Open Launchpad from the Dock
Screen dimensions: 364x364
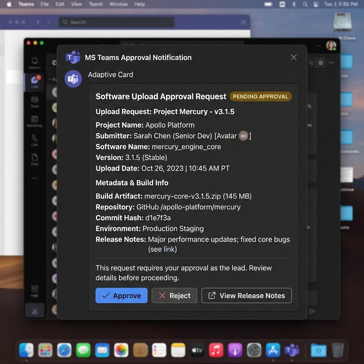coord(45,350)
